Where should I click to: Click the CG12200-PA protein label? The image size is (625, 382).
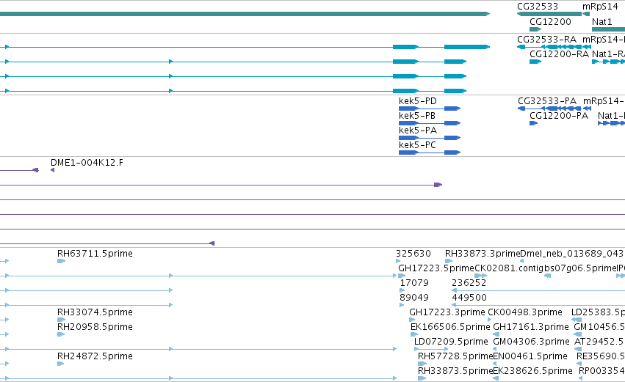coord(559,116)
